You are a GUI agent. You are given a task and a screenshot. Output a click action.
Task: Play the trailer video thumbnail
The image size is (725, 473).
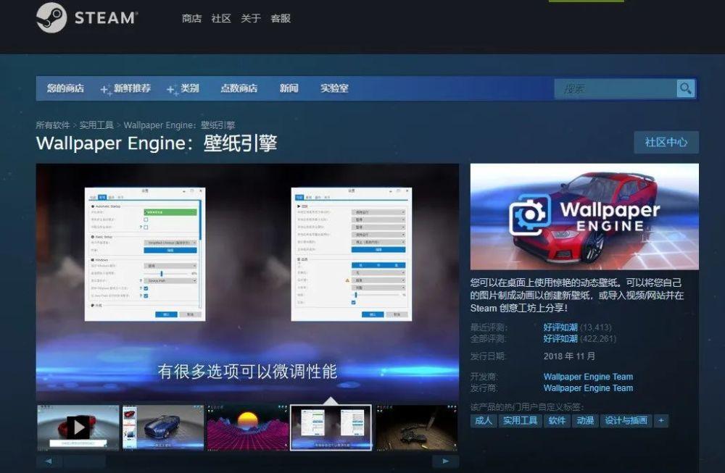(78, 427)
